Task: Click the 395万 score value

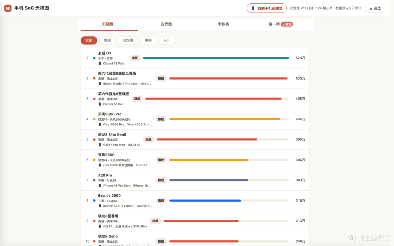Action: [300, 139]
